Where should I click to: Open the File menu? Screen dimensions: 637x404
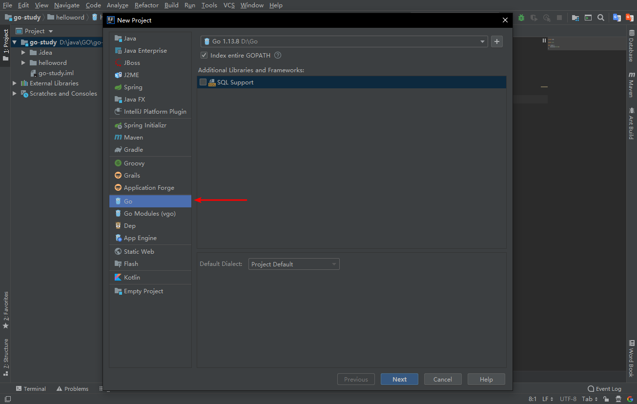tap(7, 5)
